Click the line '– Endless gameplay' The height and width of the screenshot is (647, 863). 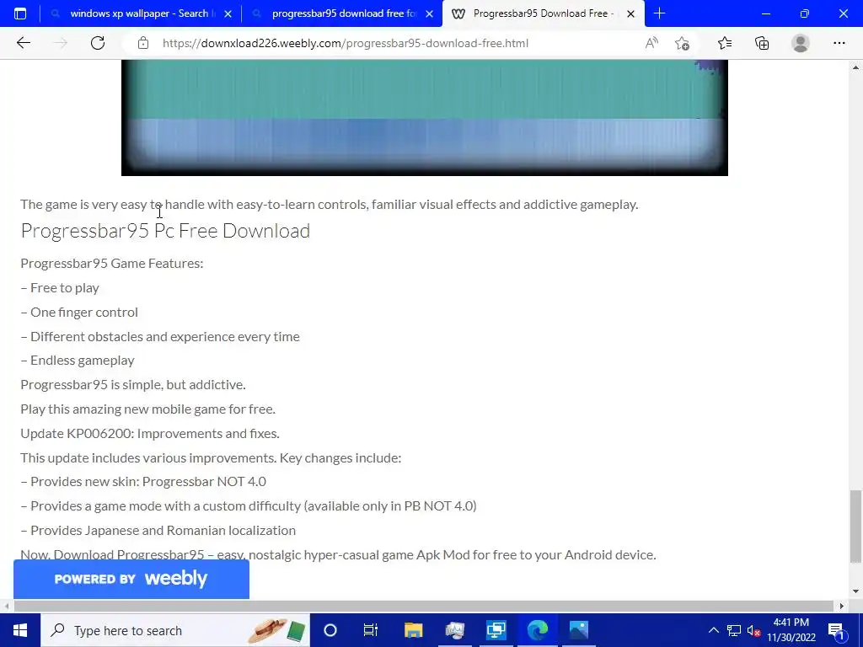point(77,361)
